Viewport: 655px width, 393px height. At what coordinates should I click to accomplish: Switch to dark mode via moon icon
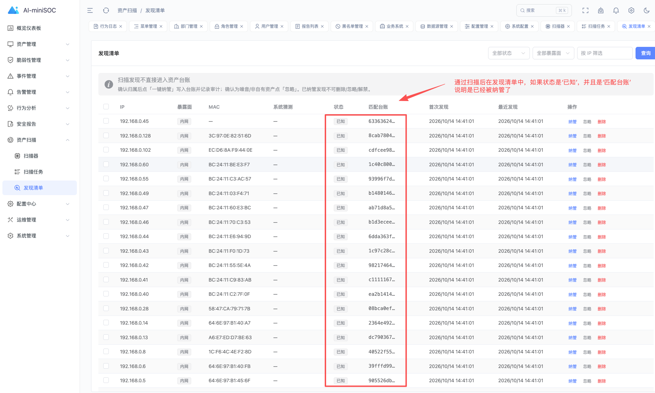click(x=647, y=10)
